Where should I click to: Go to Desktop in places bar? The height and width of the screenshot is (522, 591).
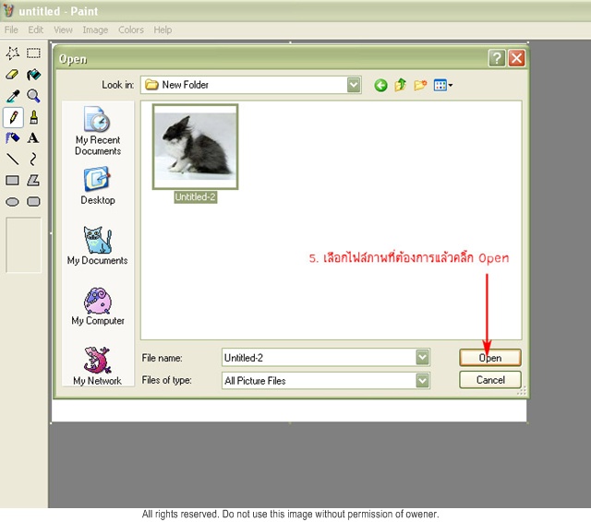tap(98, 186)
